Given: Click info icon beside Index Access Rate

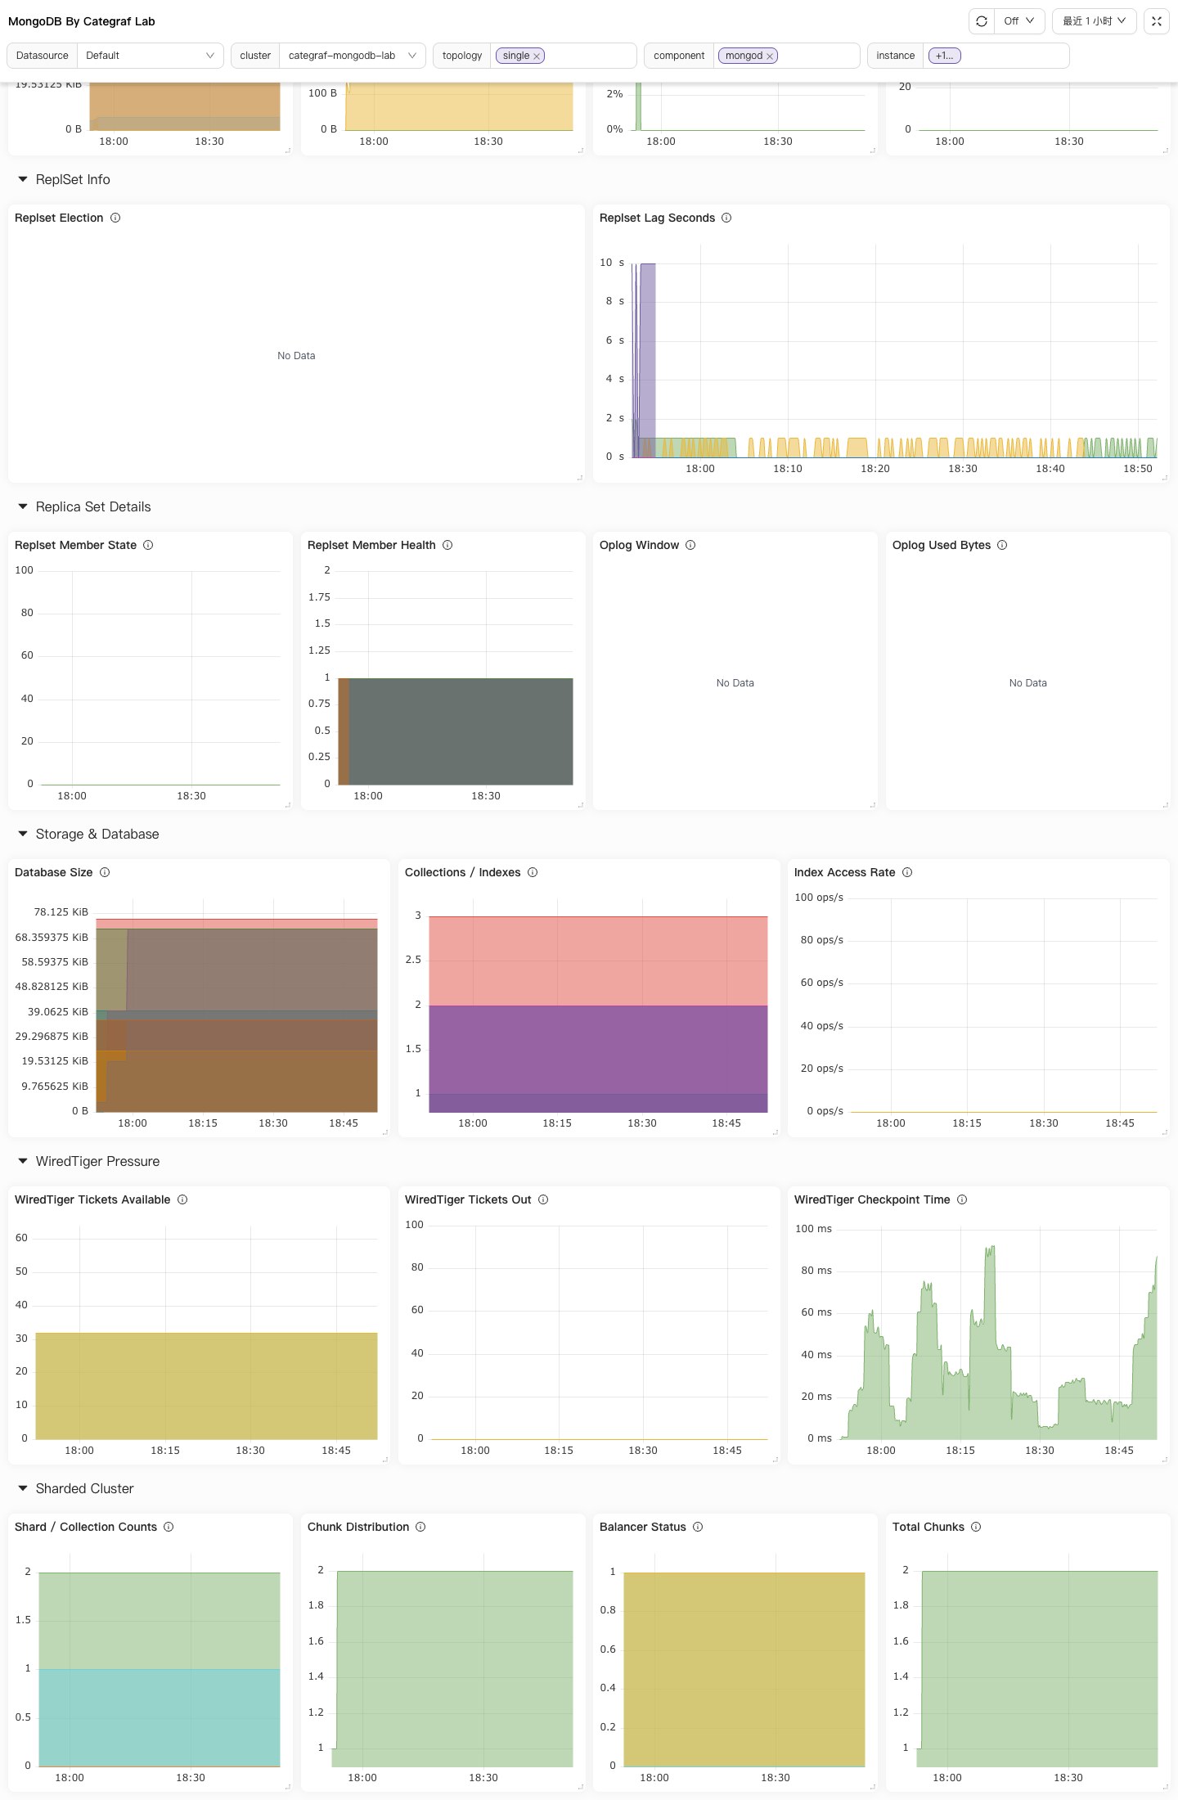Looking at the screenshot, I should [x=907, y=872].
